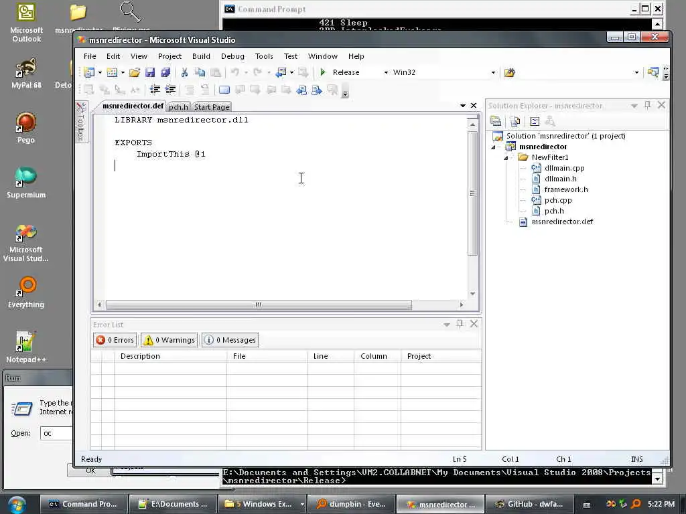Open the Notepad++ desktop shortcut
Image resolution: width=686 pixels, height=514 pixels.
pyautogui.click(x=26, y=347)
